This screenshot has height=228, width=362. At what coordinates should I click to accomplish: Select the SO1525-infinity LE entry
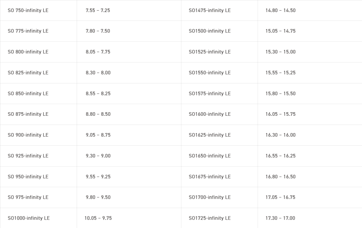click(210, 52)
